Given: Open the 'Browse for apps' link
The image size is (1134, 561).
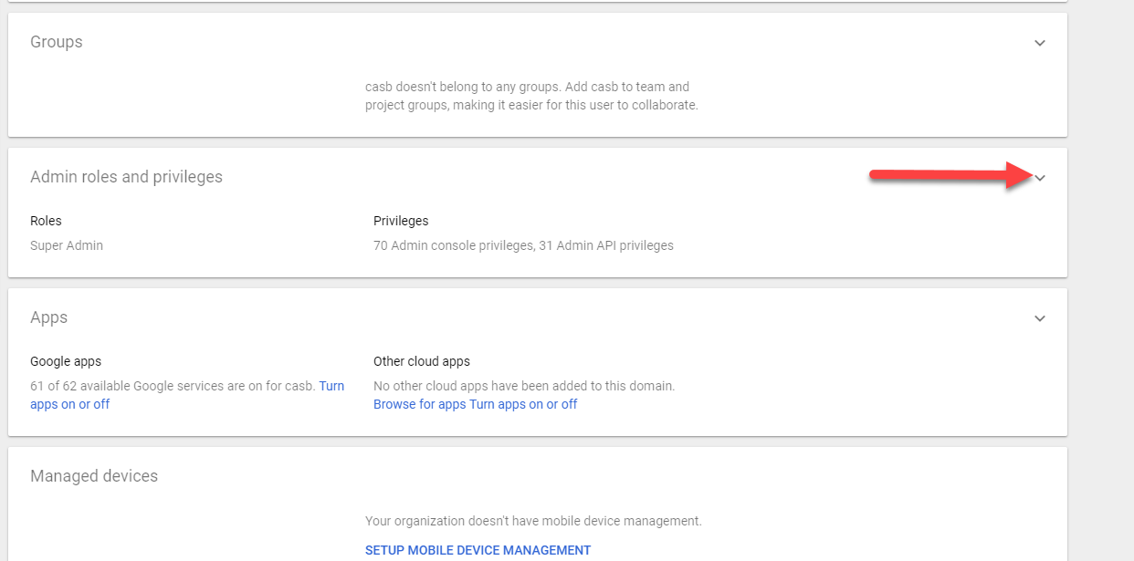Looking at the screenshot, I should pos(419,404).
